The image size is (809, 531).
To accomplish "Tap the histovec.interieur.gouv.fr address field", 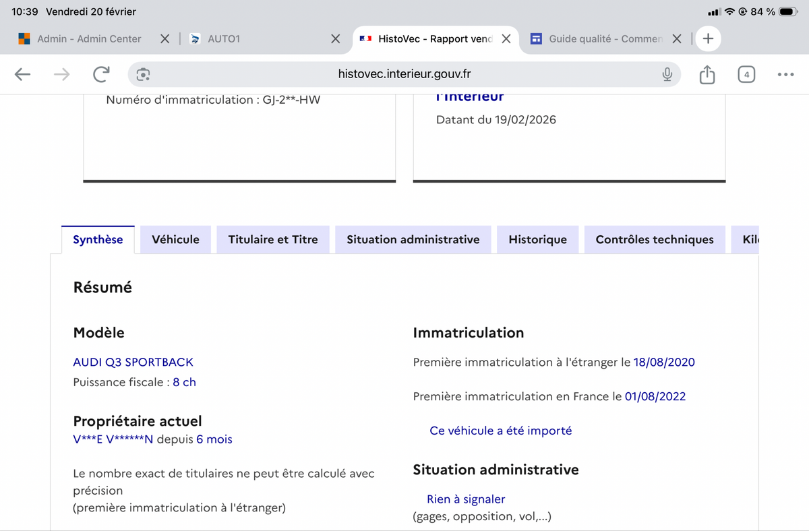I will [x=404, y=75].
